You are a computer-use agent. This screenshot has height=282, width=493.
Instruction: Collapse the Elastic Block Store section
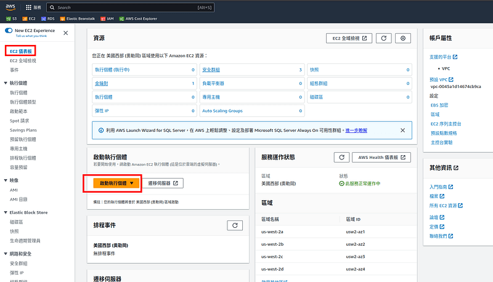click(6, 212)
